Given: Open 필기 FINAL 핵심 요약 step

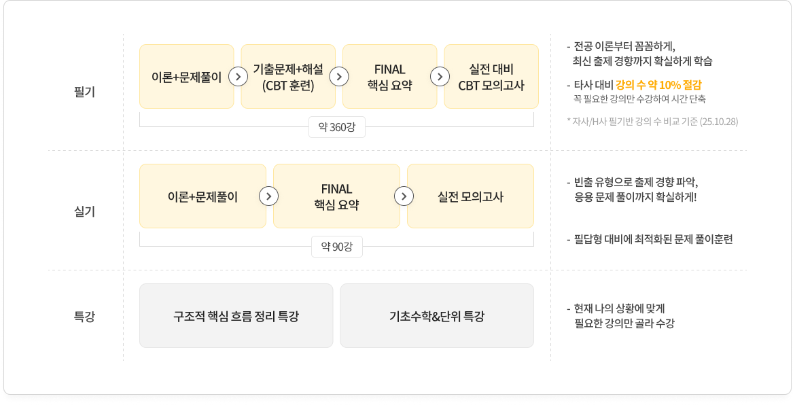Looking at the screenshot, I should pyautogui.click(x=389, y=76).
